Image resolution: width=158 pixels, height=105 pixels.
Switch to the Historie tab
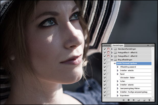tap(107, 45)
